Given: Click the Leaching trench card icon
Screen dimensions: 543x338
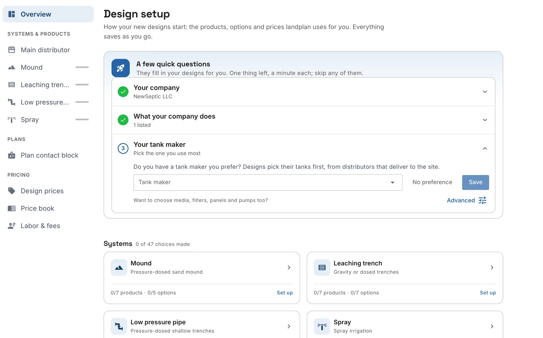Looking at the screenshot, I should coord(322,268).
